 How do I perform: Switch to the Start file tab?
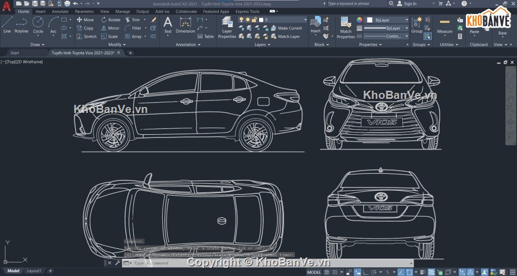click(x=15, y=53)
